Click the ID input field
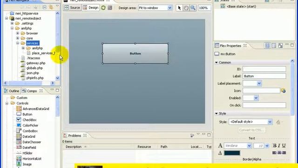This screenshot has height=168, width=298. pyautogui.click(x=264, y=69)
